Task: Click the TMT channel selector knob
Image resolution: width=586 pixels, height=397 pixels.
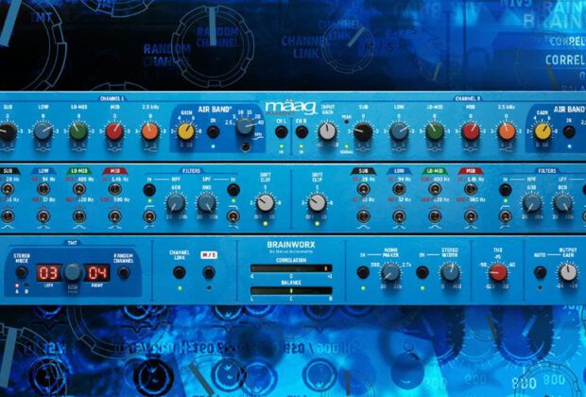Action: click(x=73, y=272)
